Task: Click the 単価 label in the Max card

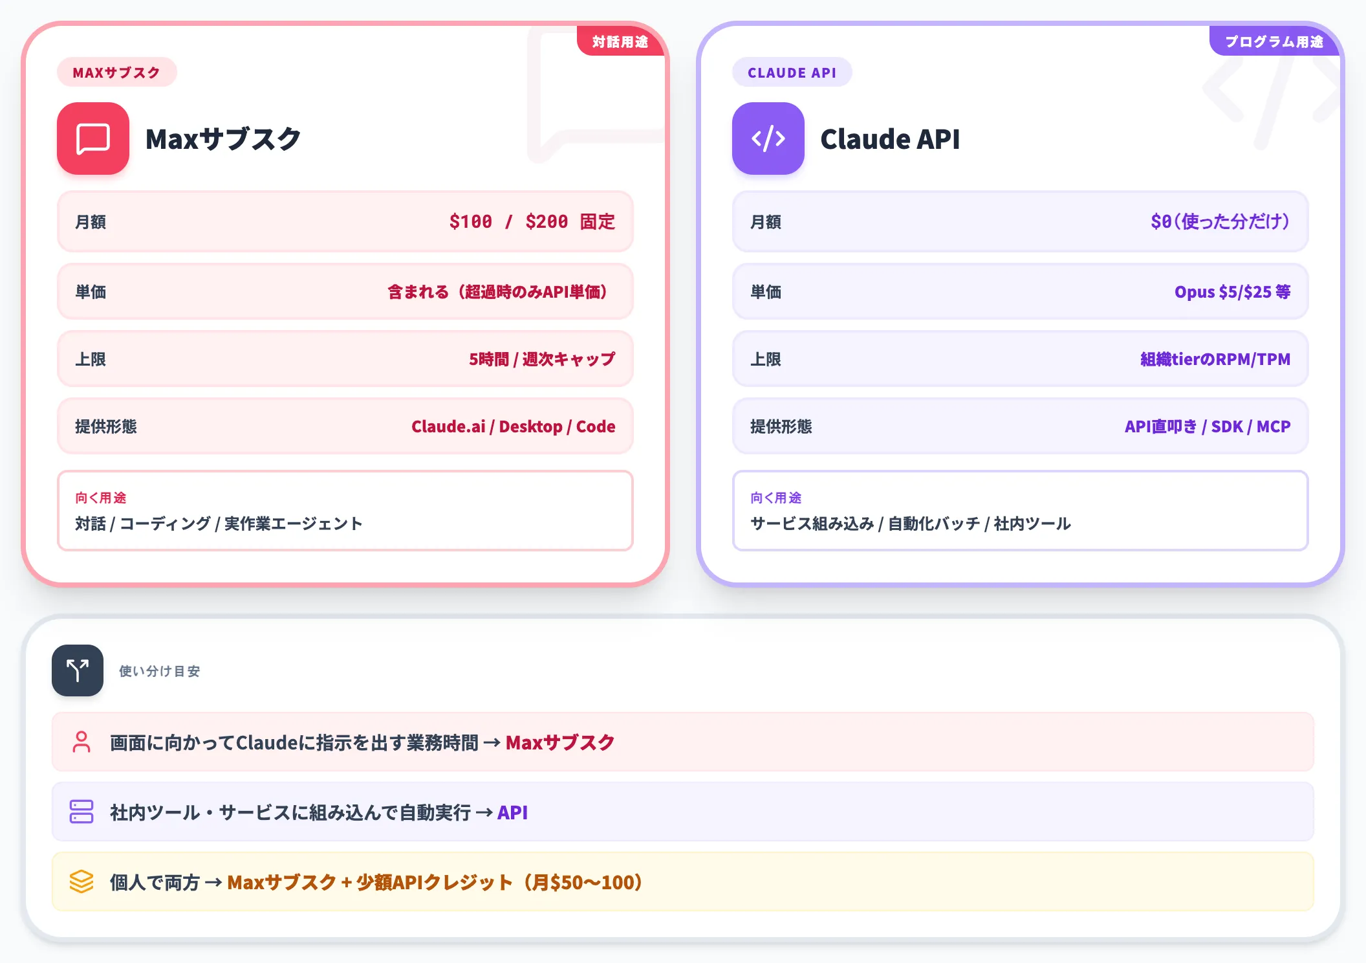Action: [x=91, y=292]
